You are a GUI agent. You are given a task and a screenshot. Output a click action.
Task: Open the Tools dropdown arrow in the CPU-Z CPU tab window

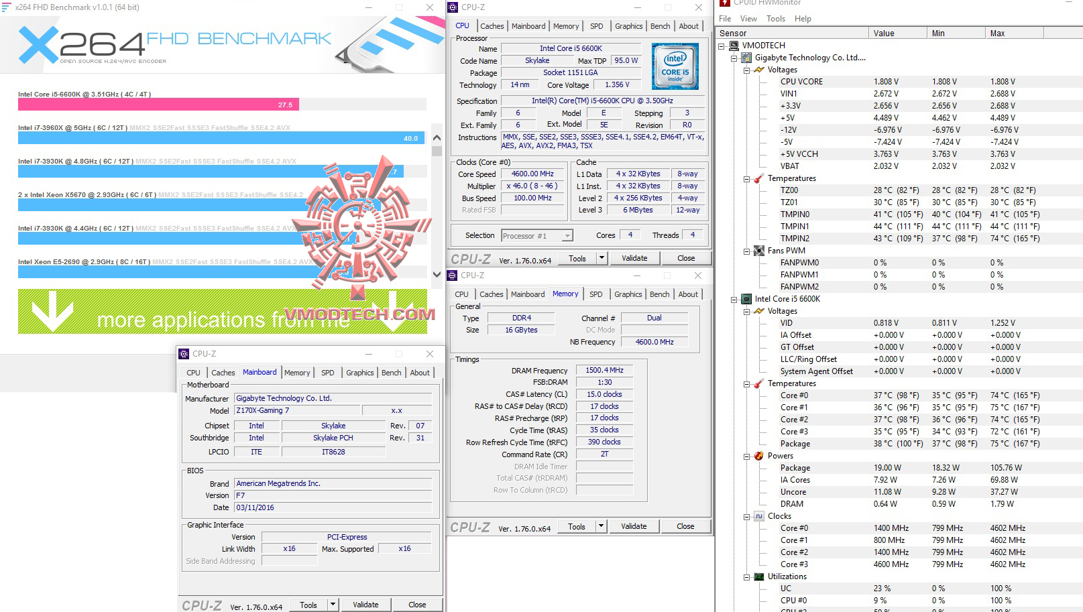[602, 258]
